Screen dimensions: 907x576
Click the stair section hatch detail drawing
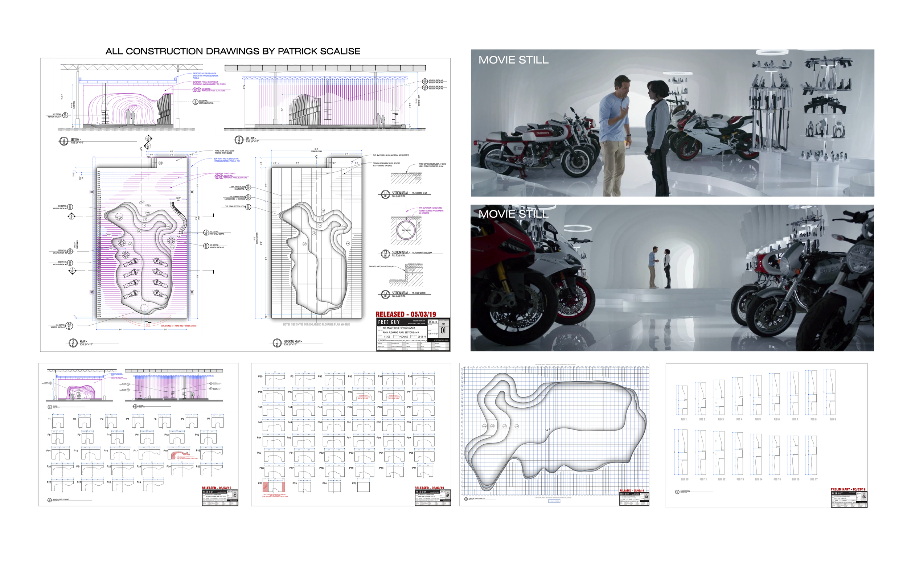point(406,275)
